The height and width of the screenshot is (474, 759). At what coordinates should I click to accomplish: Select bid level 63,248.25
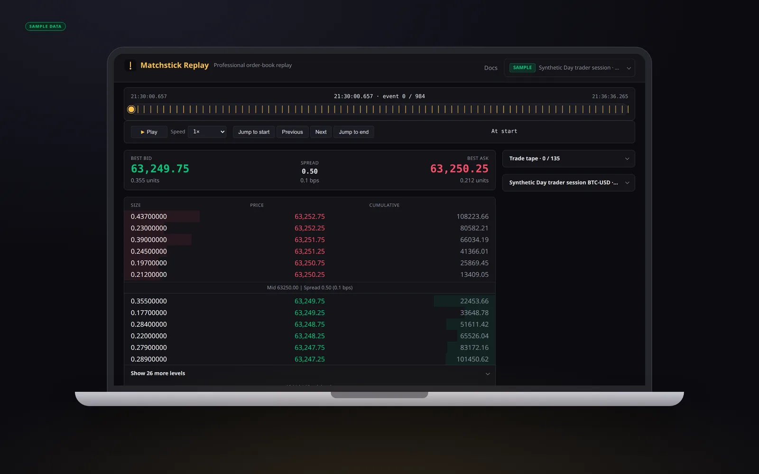pos(310,336)
